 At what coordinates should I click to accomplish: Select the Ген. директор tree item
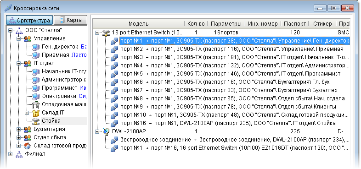click(60, 47)
